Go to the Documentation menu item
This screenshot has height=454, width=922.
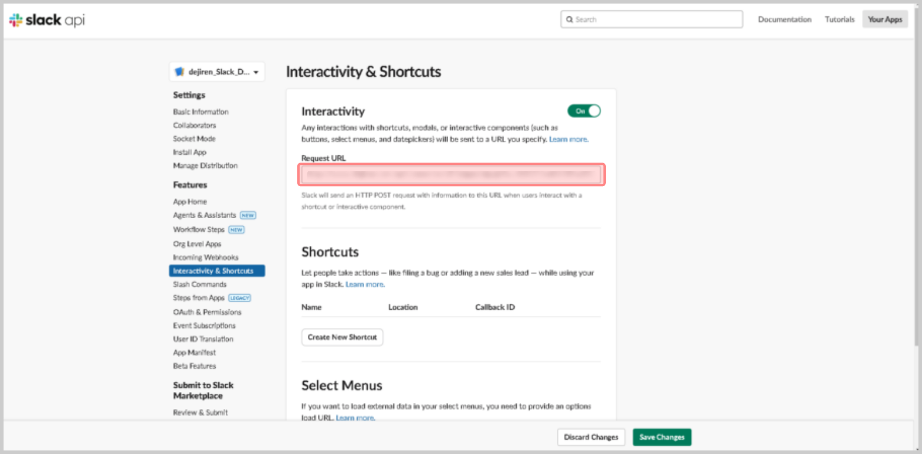[784, 20]
